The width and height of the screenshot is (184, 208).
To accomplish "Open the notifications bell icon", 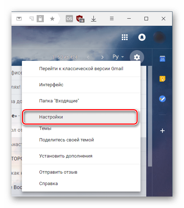I will tap(142, 37).
